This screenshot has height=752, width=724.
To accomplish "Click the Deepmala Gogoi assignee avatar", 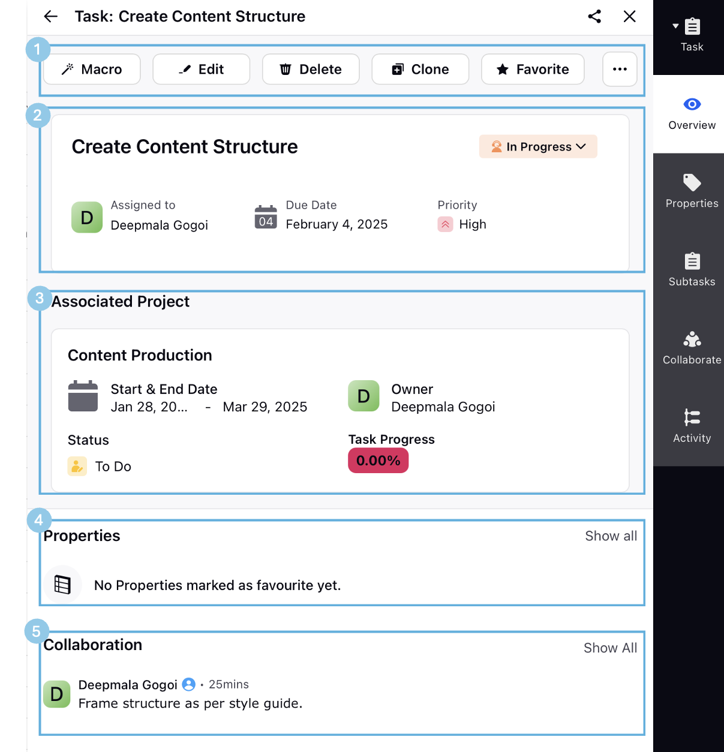I will (87, 217).
